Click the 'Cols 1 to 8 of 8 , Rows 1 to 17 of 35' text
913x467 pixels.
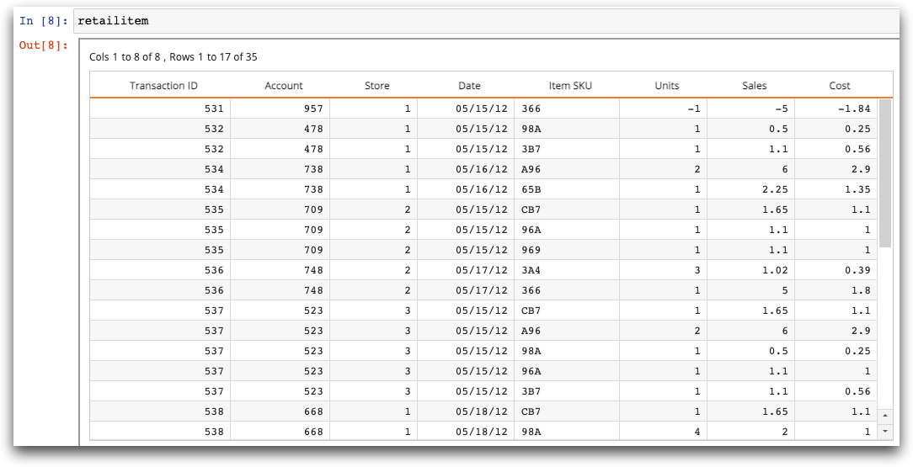click(x=173, y=57)
